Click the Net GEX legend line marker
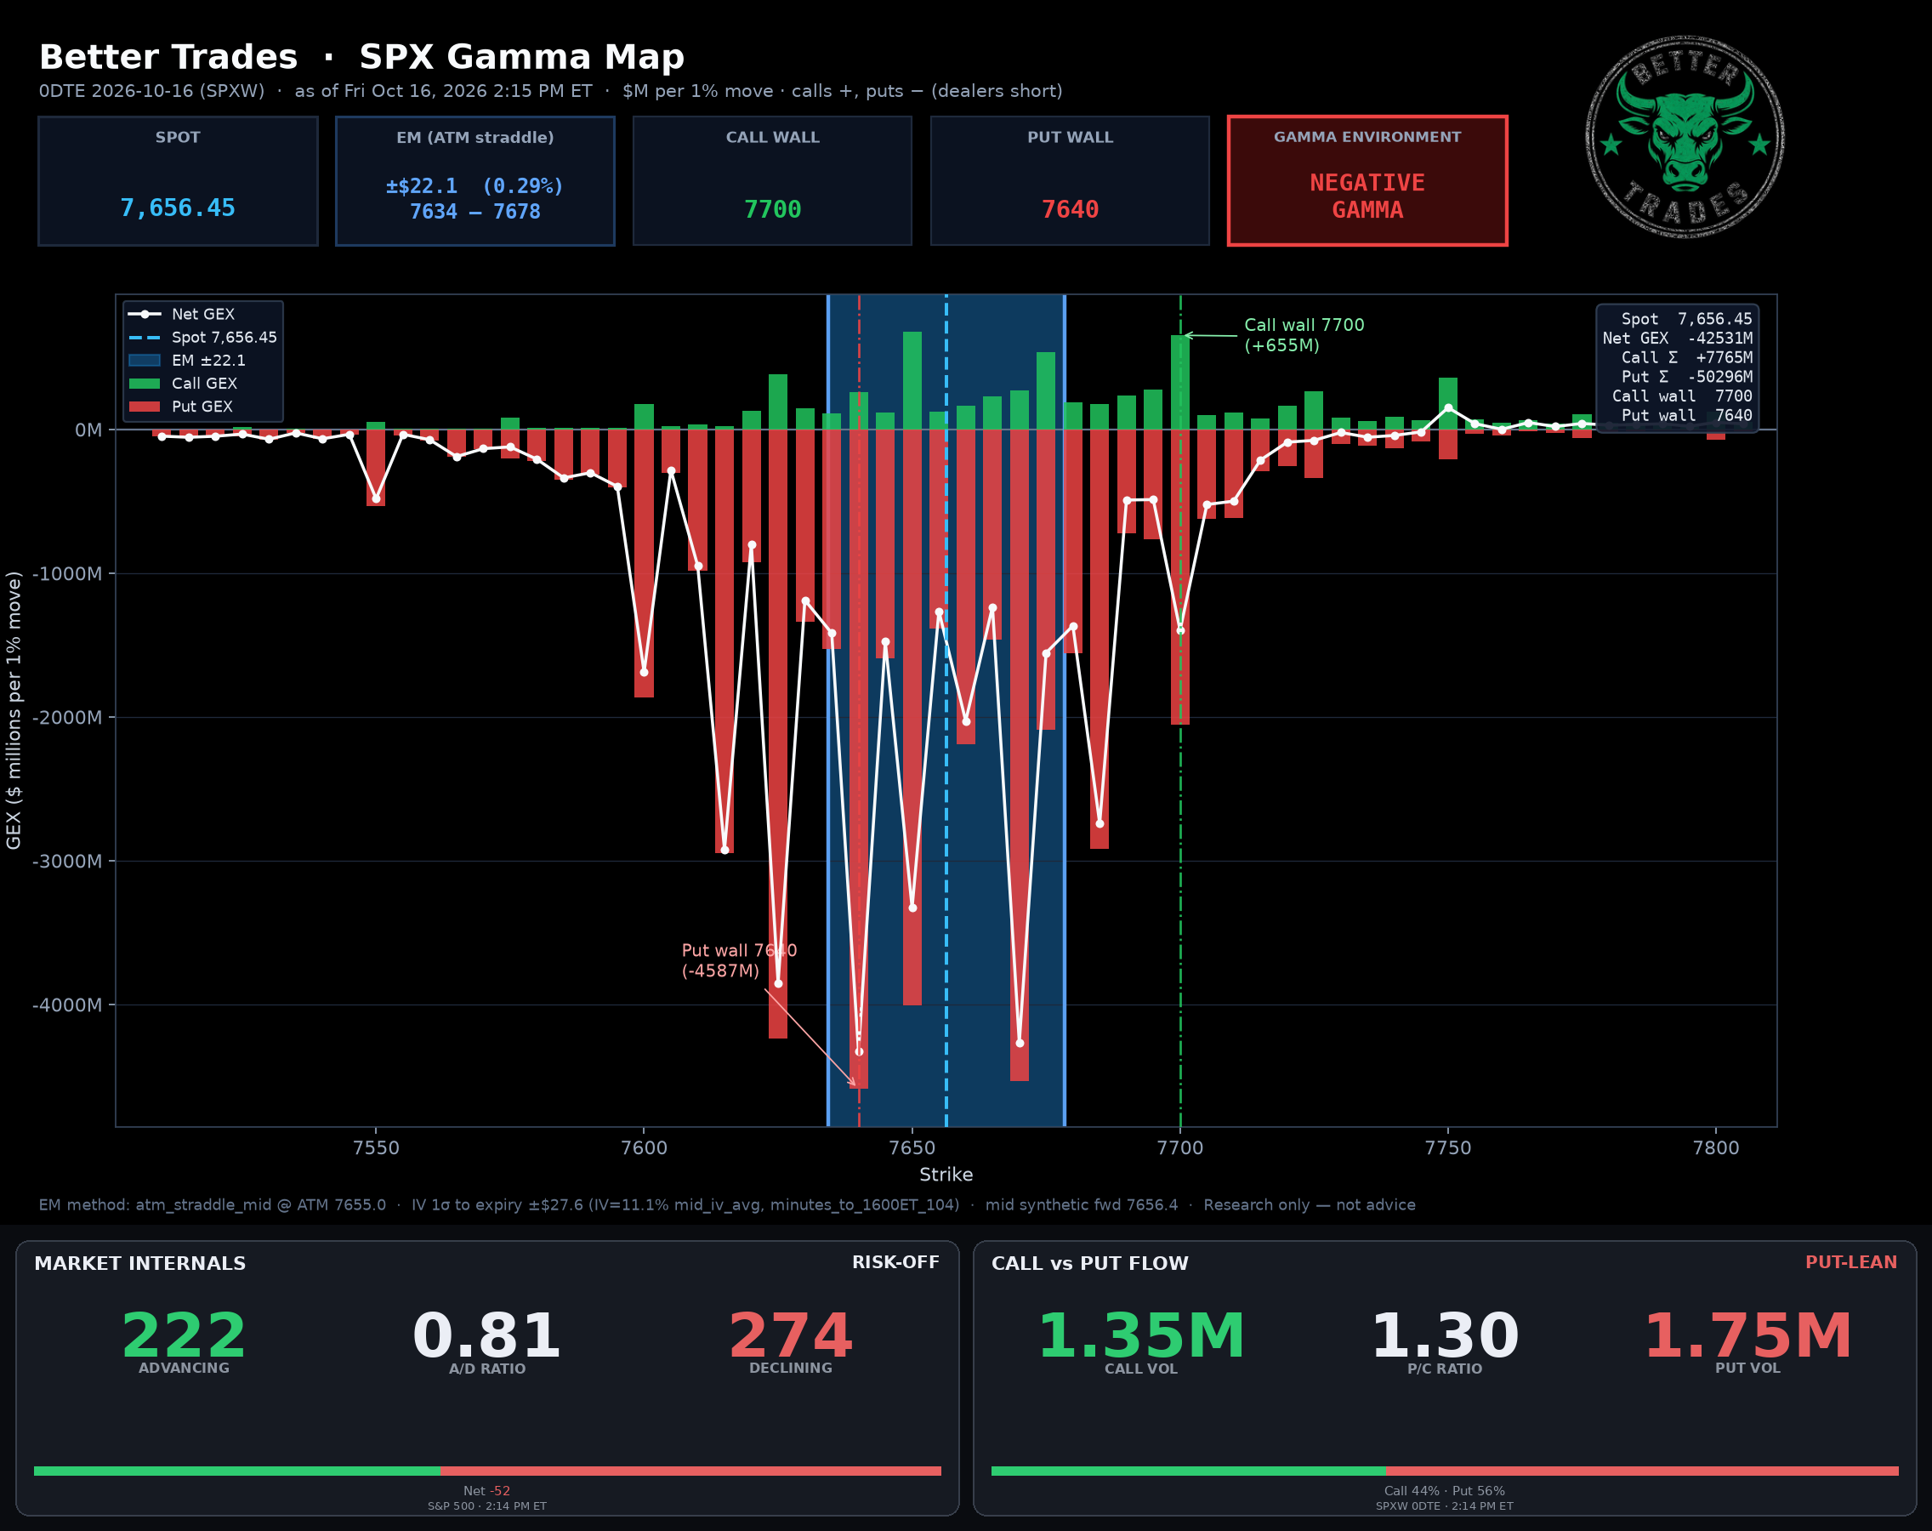1932x1531 pixels. pos(145,315)
